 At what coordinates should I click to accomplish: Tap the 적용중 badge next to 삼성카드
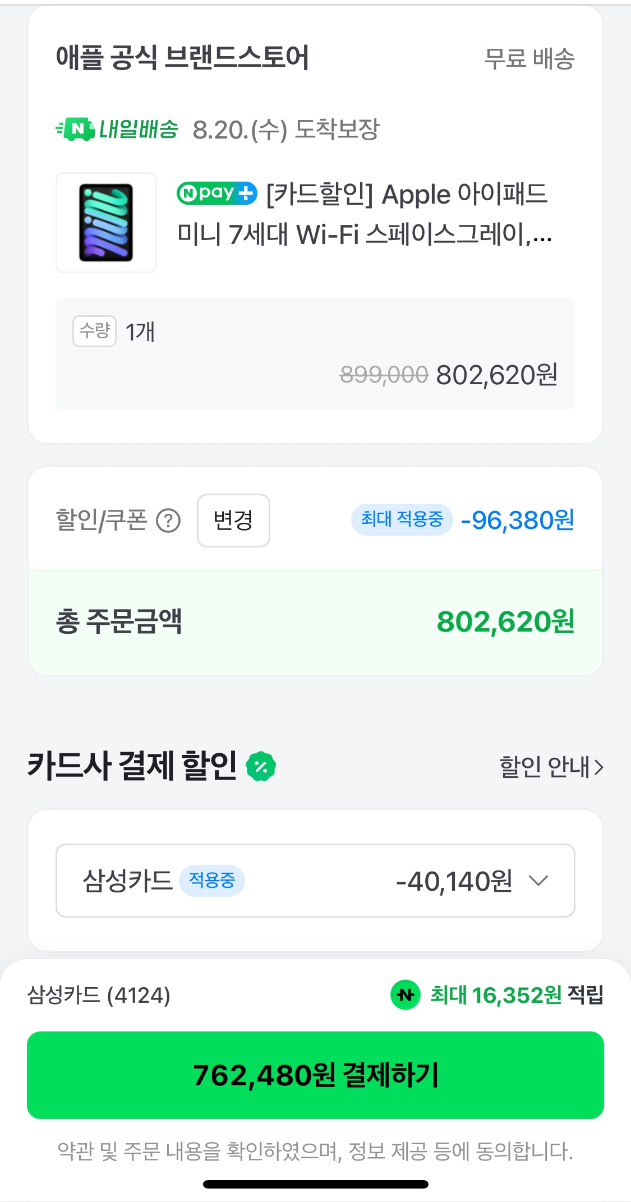click(x=211, y=881)
